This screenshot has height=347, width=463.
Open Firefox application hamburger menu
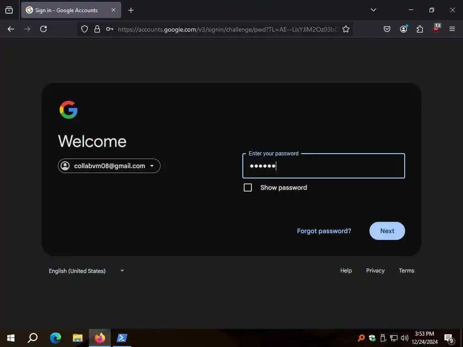(x=452, y=29)
